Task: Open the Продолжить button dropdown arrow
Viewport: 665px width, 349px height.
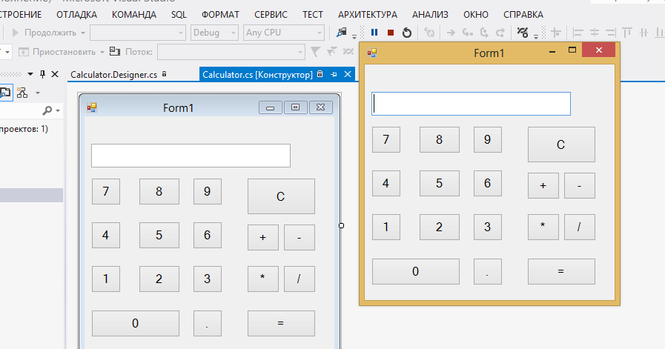Action: tap(83, 33)
